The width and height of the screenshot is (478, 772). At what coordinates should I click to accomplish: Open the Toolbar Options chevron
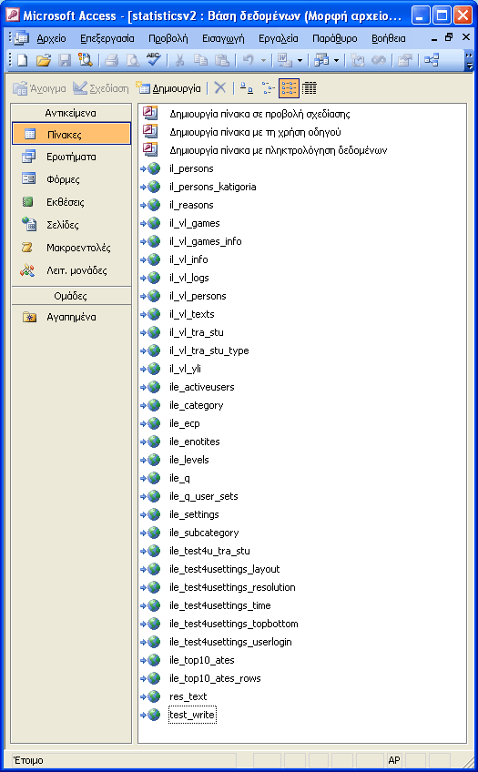point(469,60)
